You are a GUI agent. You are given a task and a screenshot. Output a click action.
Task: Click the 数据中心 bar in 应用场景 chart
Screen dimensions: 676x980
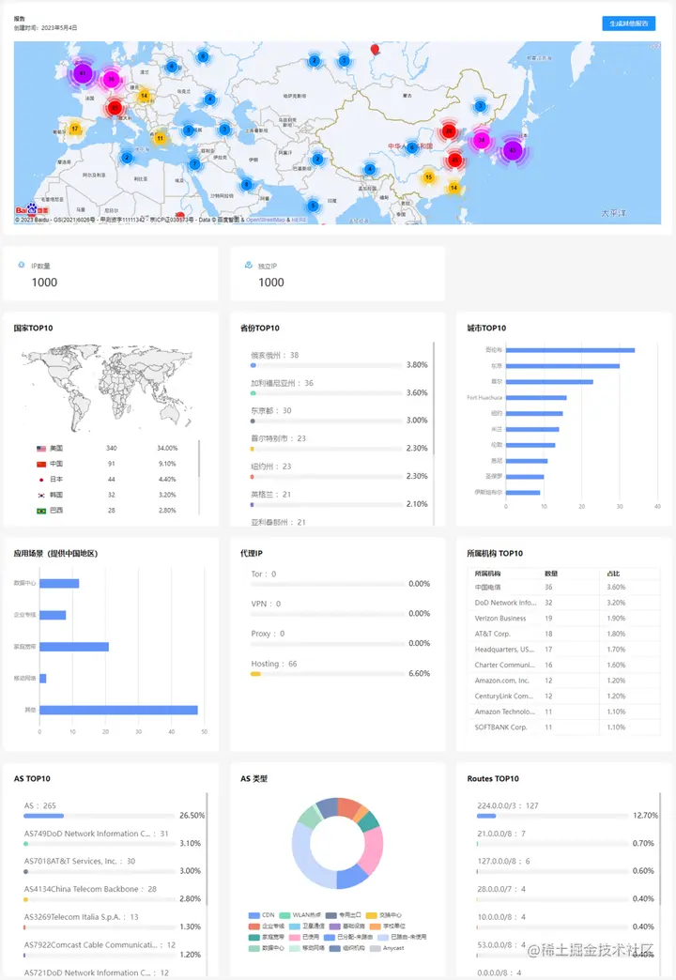[x=59, y=583]
